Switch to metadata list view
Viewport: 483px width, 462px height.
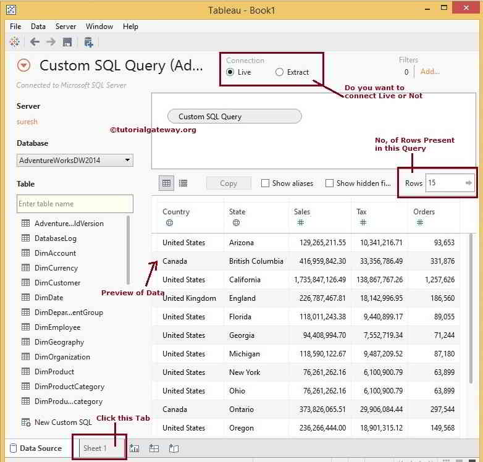pyautogui.click(x=183, y=183)
